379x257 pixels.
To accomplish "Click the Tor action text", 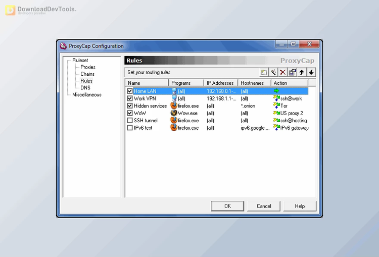I will pos(284,106).
